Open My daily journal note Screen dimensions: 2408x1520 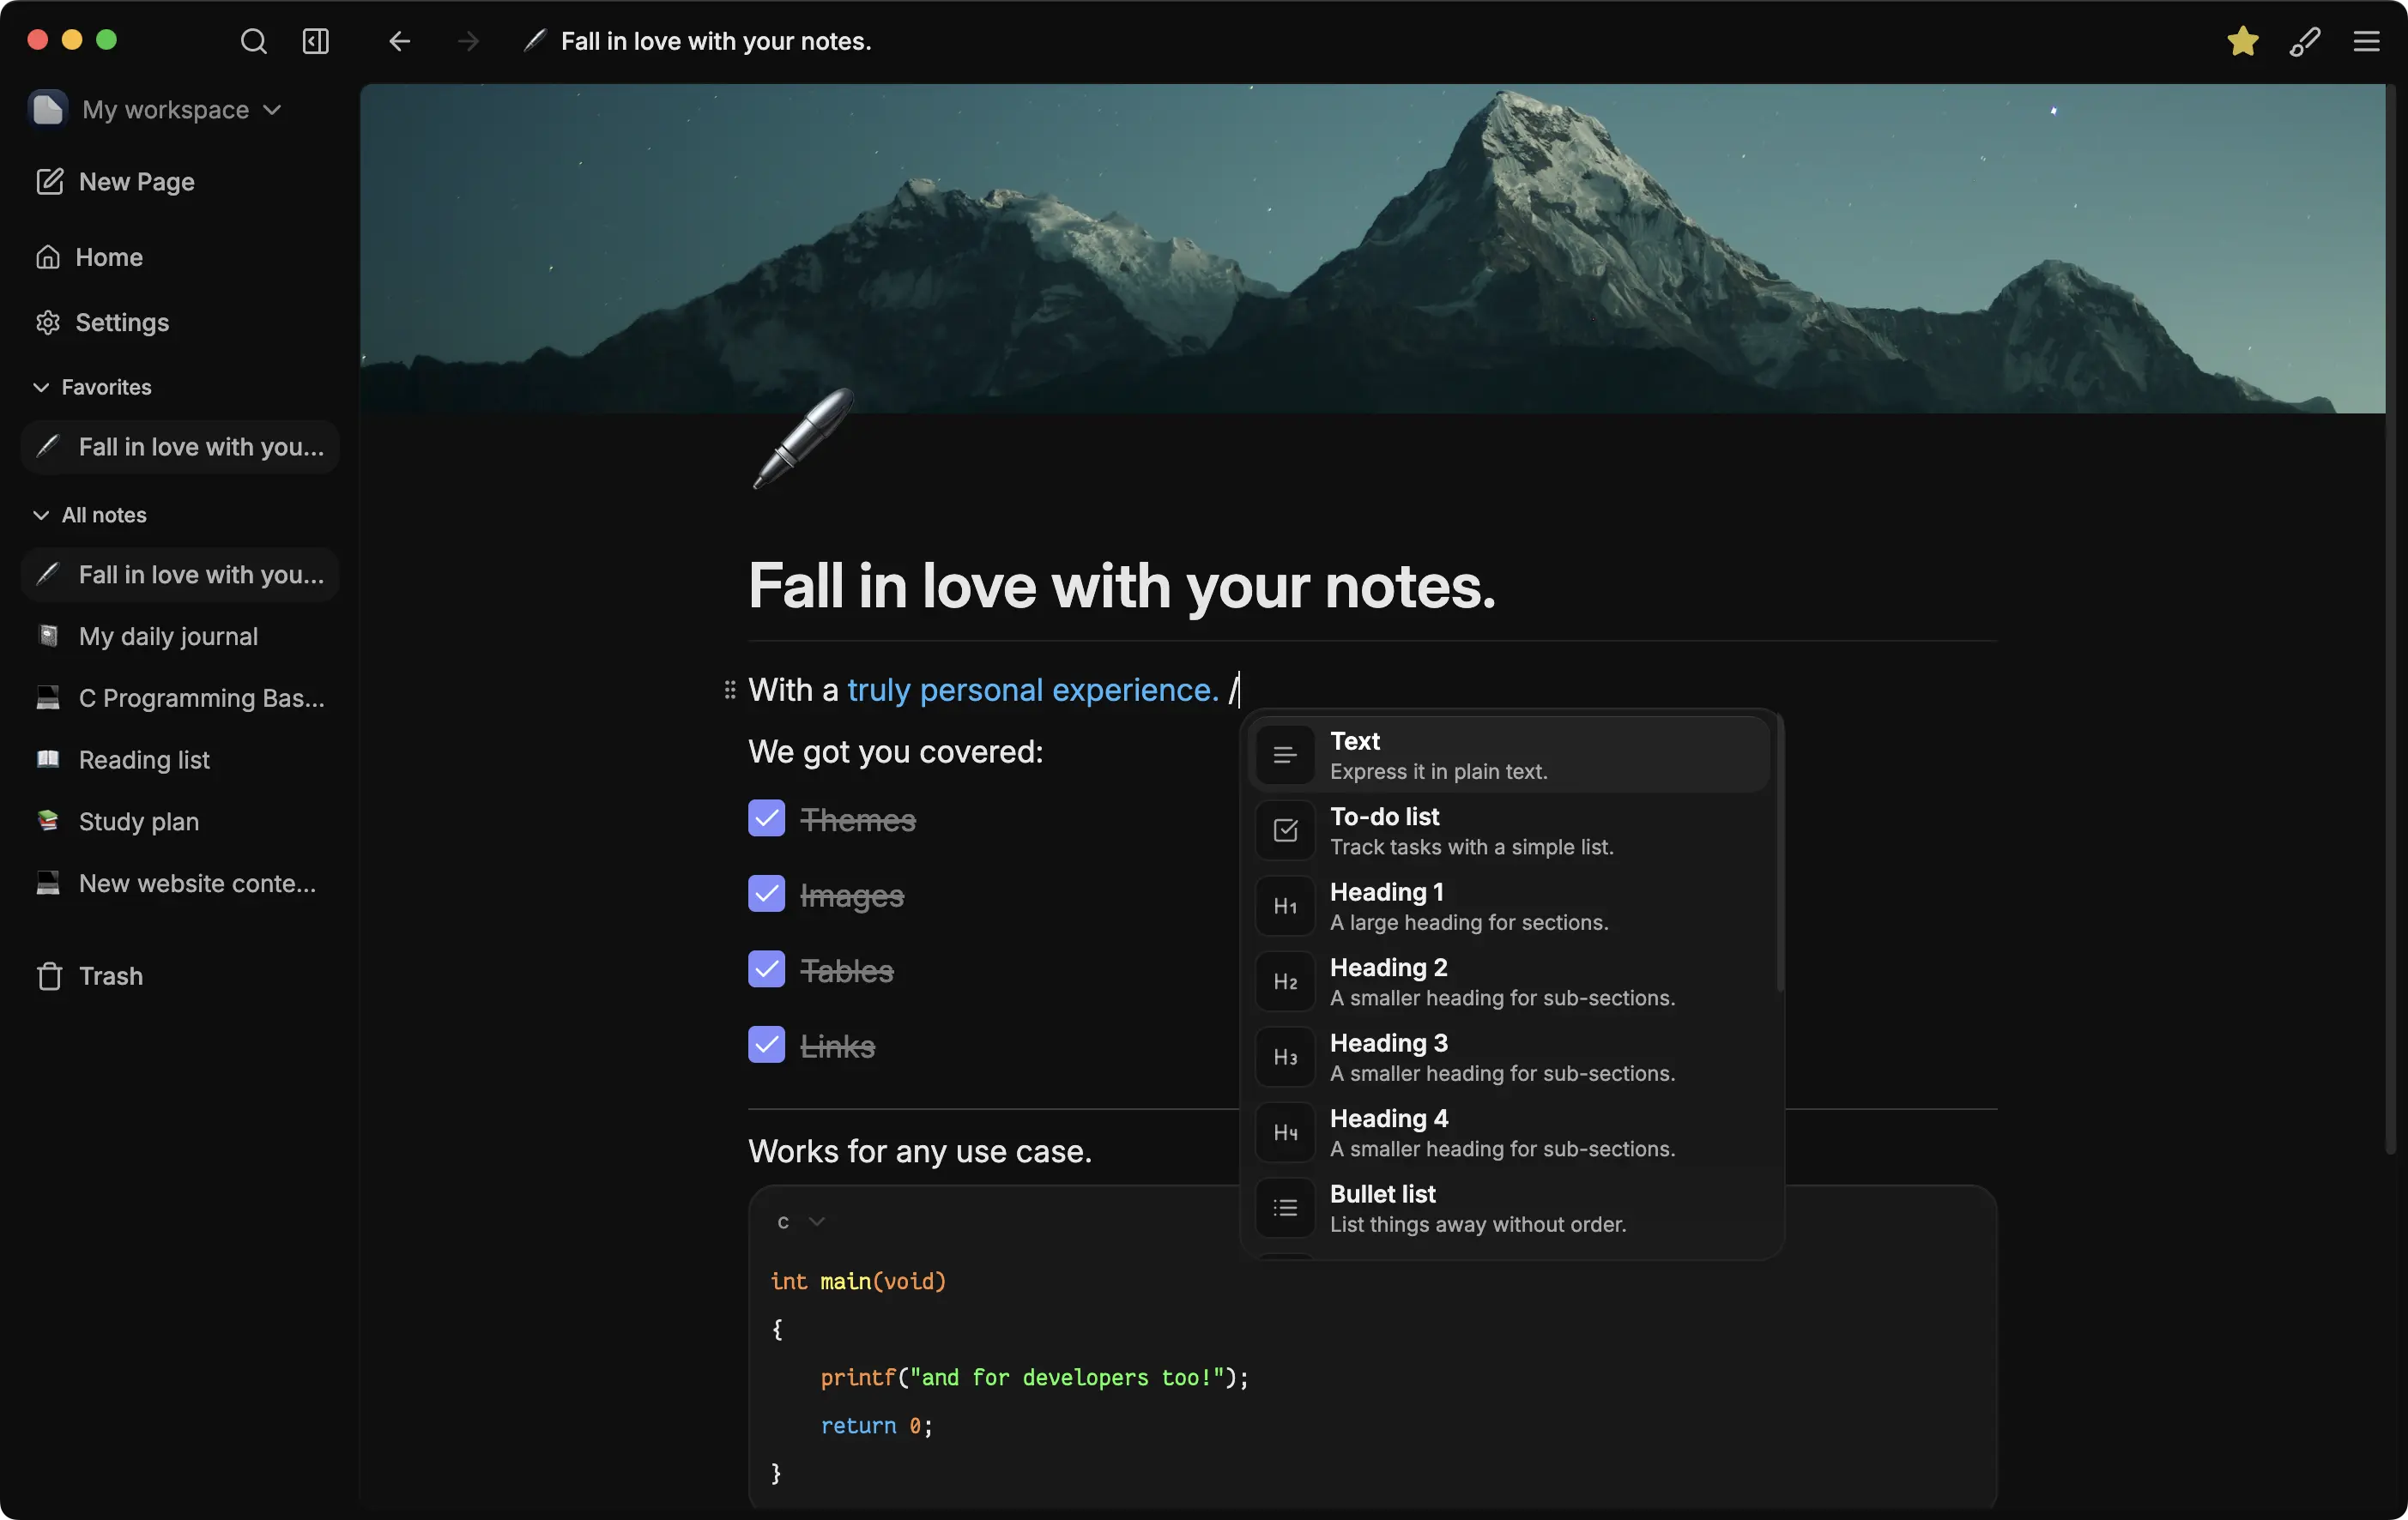pos(168,636)
